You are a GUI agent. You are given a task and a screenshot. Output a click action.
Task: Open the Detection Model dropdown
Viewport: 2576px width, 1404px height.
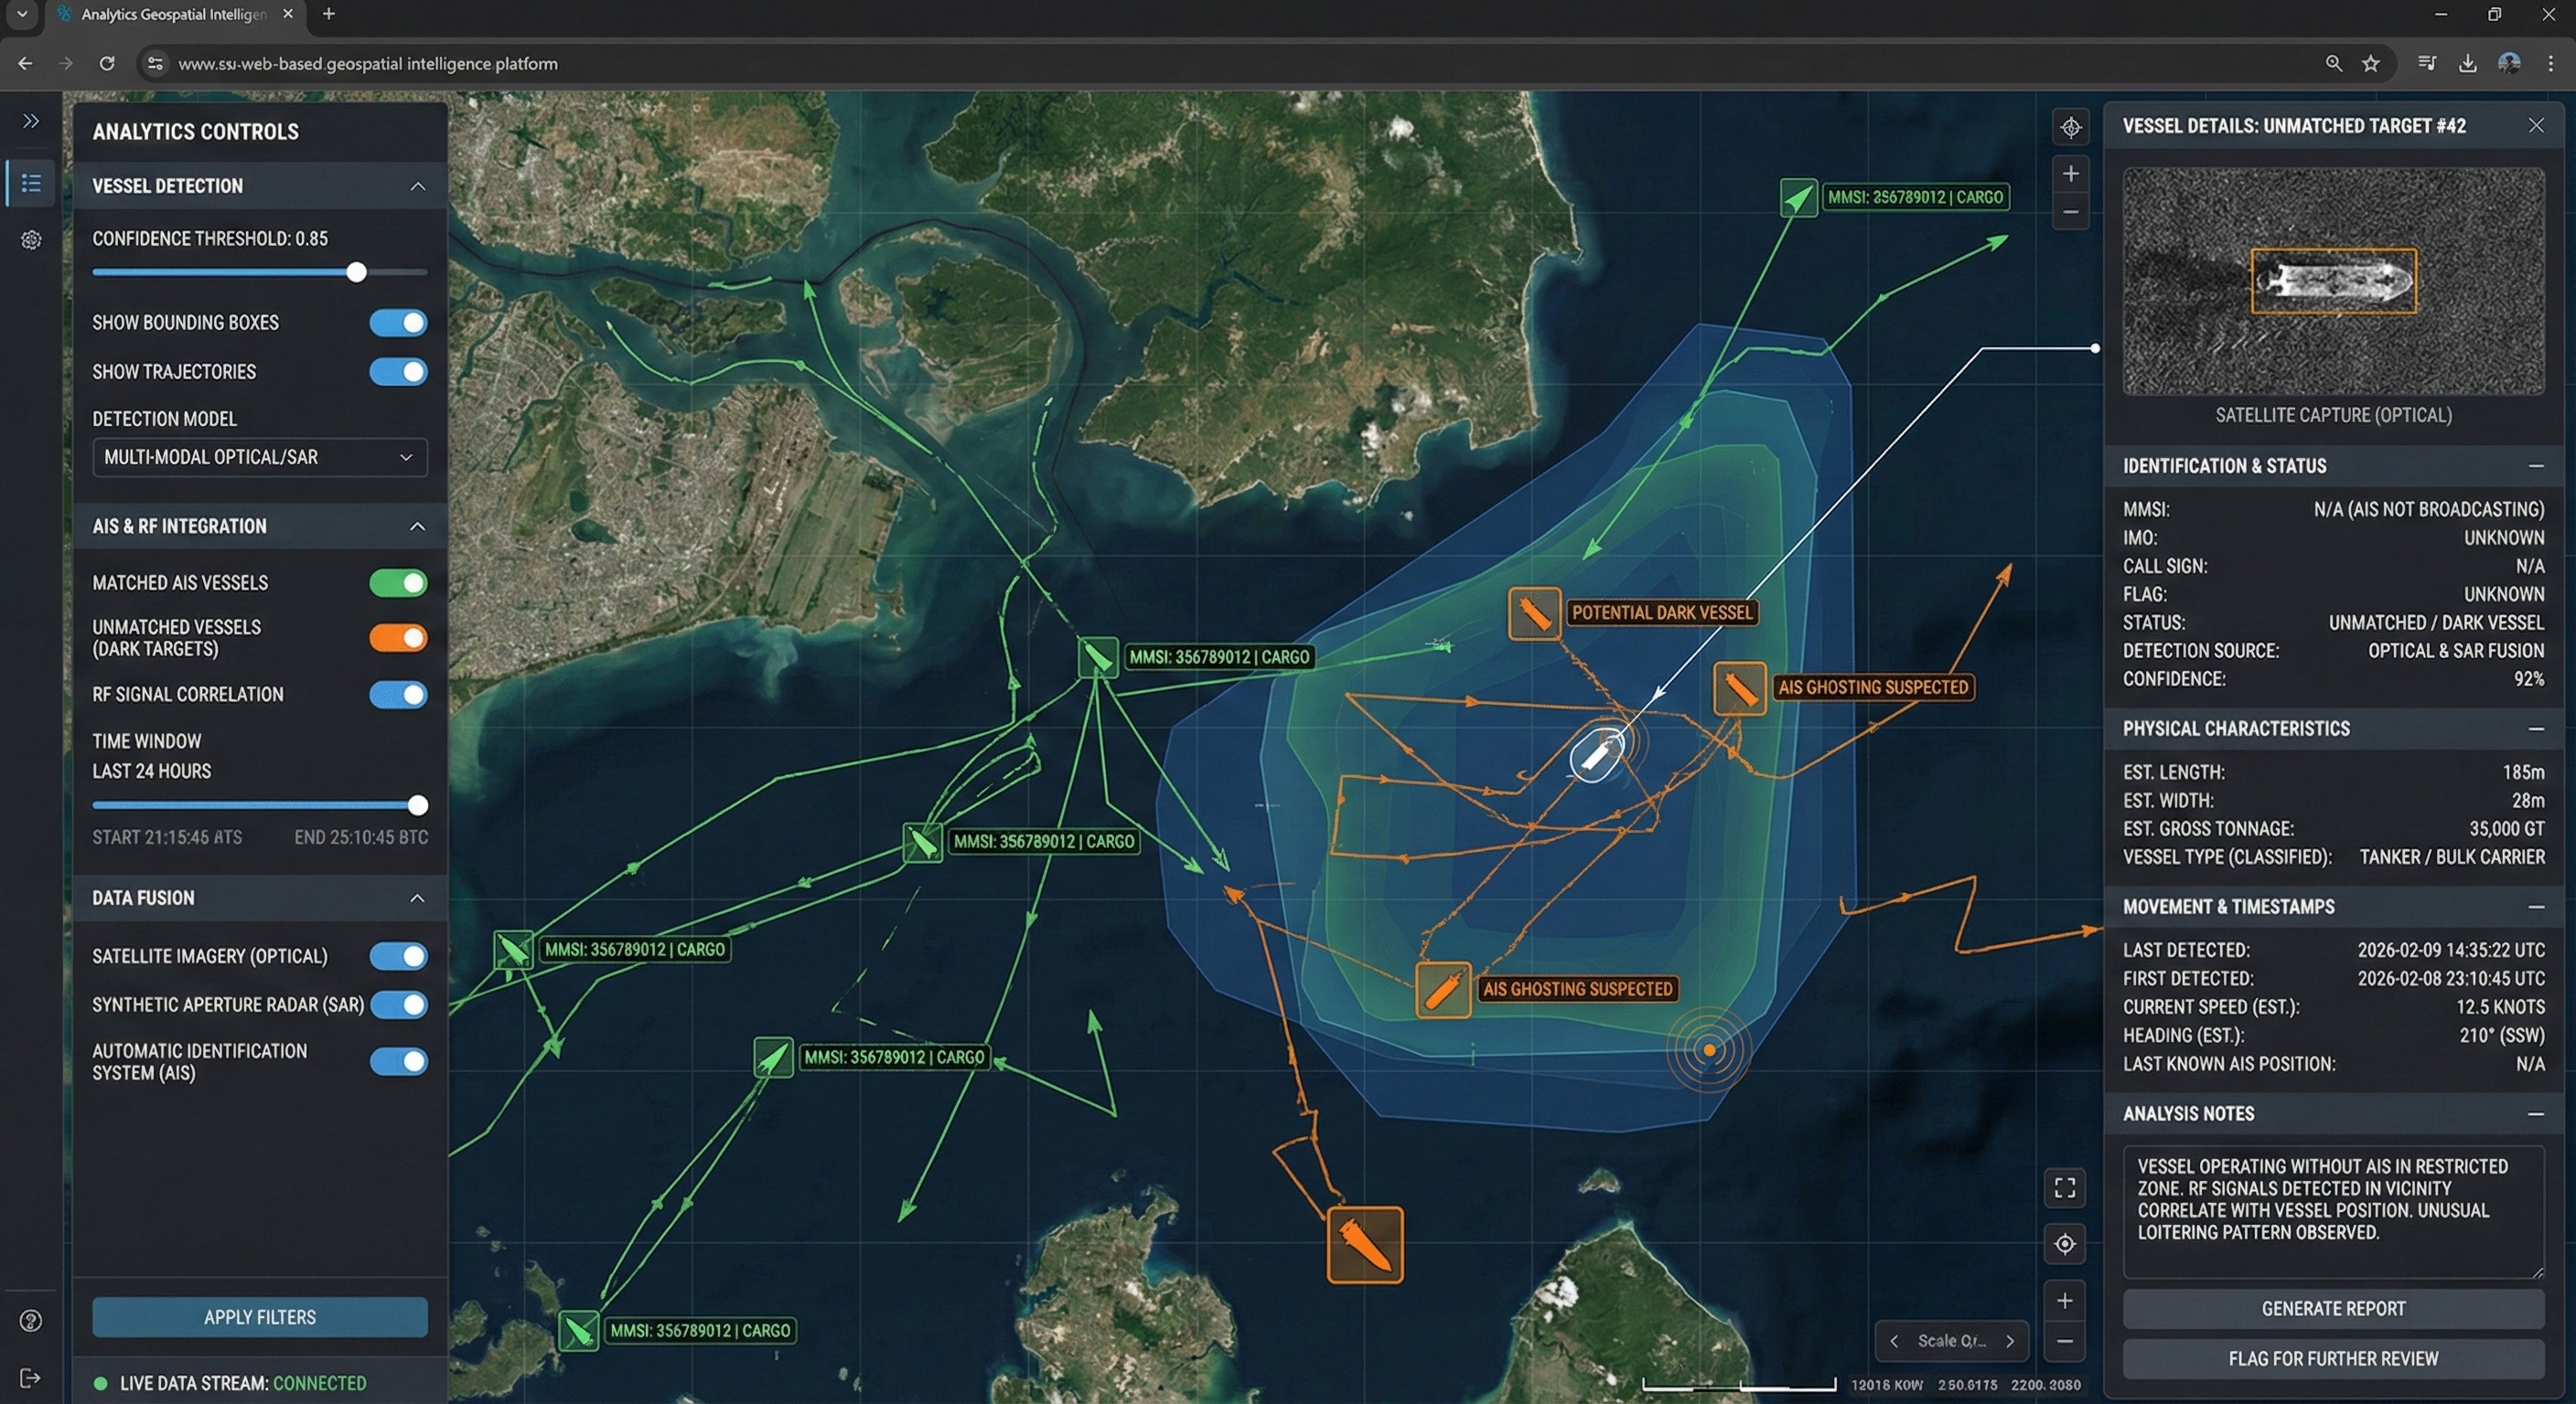click(x=260, y=458)
